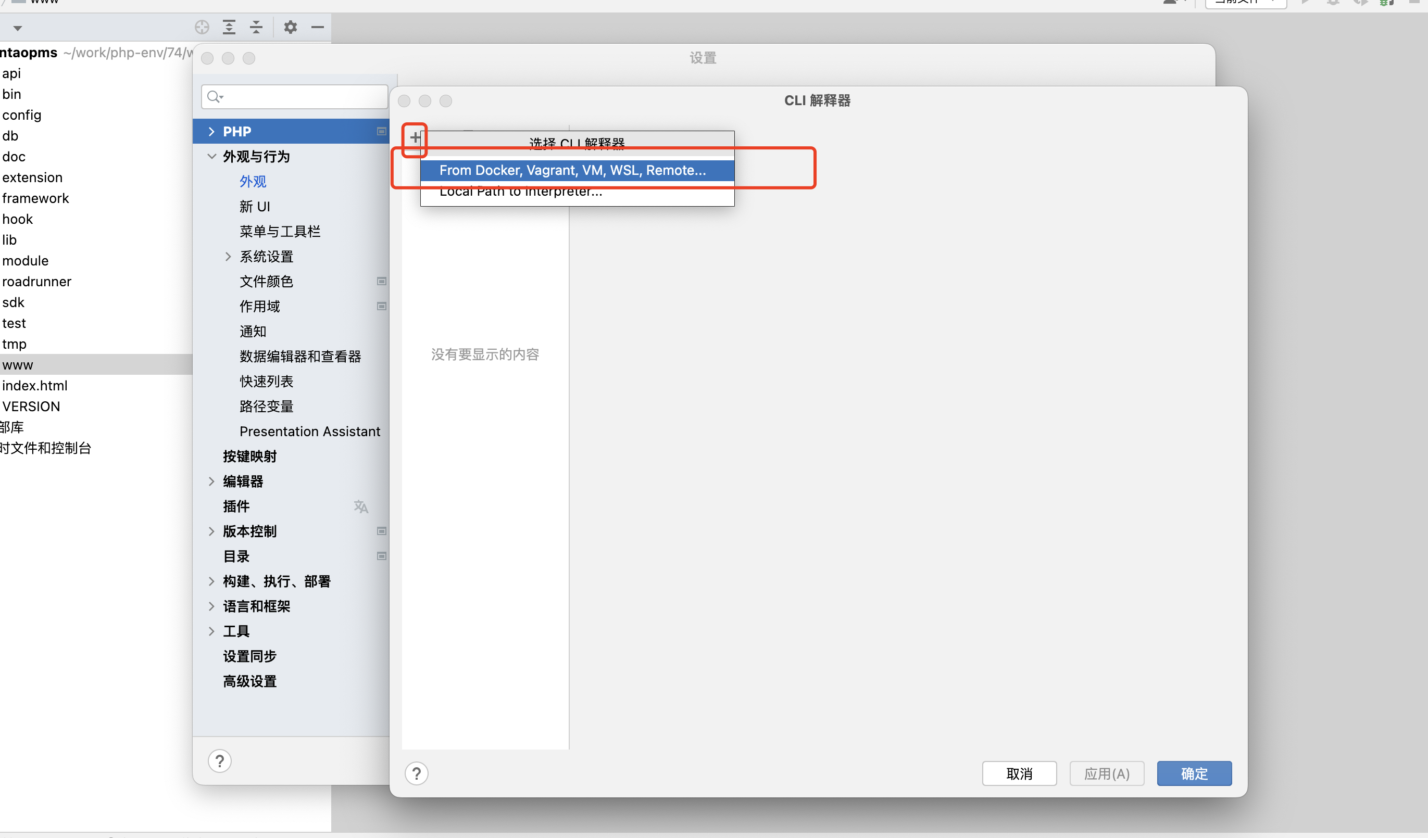The width and height of the screenshot is (1428, 838).
Task: Click the plus icon to add interpreter
Action: 416,137
